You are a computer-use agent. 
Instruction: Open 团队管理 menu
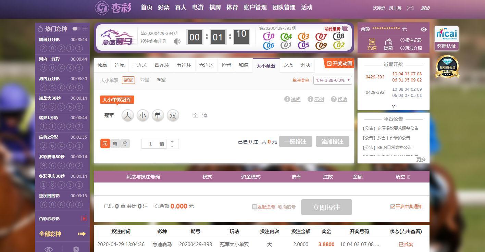[x=284, y=7]
